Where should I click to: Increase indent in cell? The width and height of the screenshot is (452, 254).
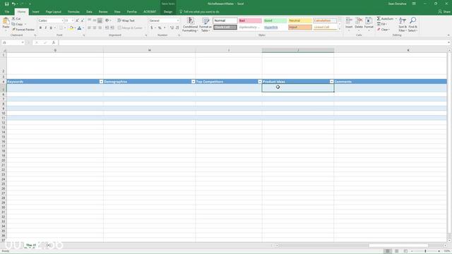tap(112, 28)
